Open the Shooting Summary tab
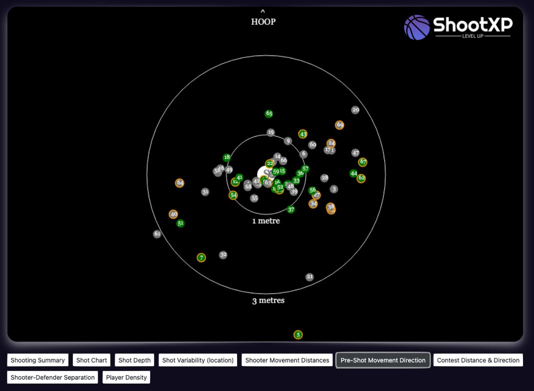This screenshot has width=534, height=391. coord(38,360)
